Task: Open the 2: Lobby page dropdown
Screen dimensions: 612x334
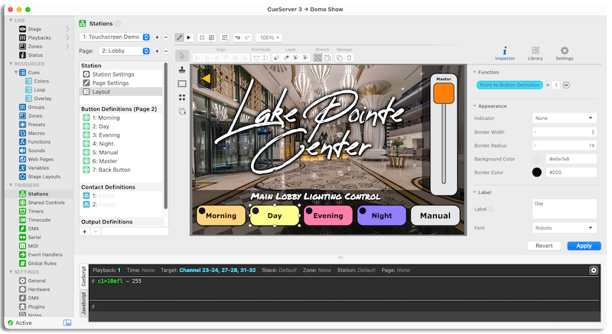Action: point(124,51)
